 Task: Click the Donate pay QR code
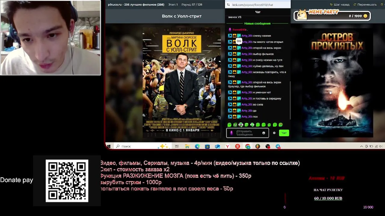(x=67, y=181)
